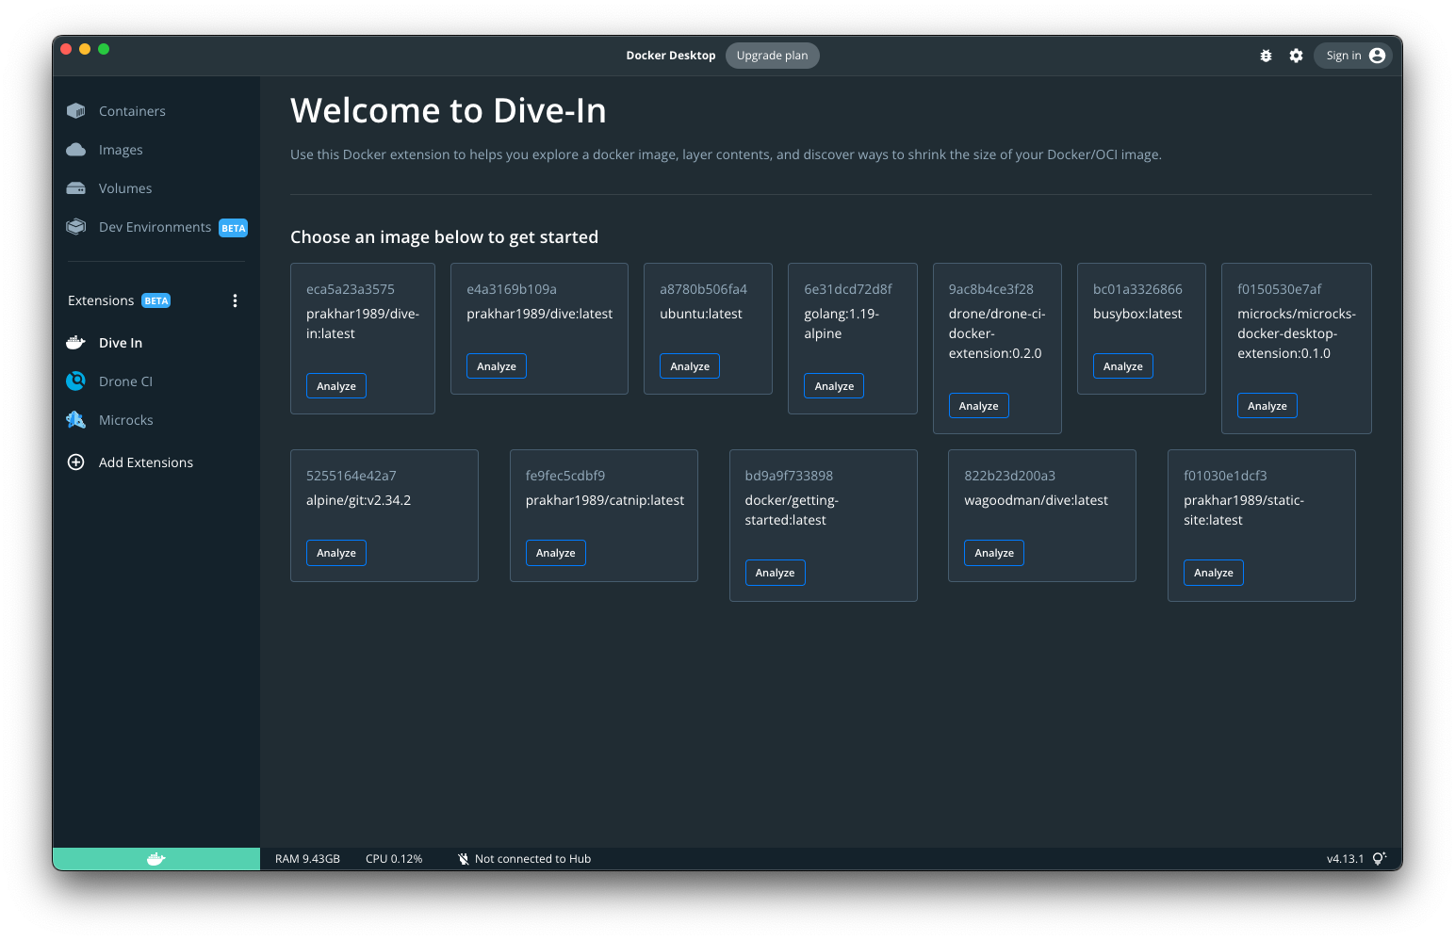Click the Sign in button

click(x=1353, y=56)
